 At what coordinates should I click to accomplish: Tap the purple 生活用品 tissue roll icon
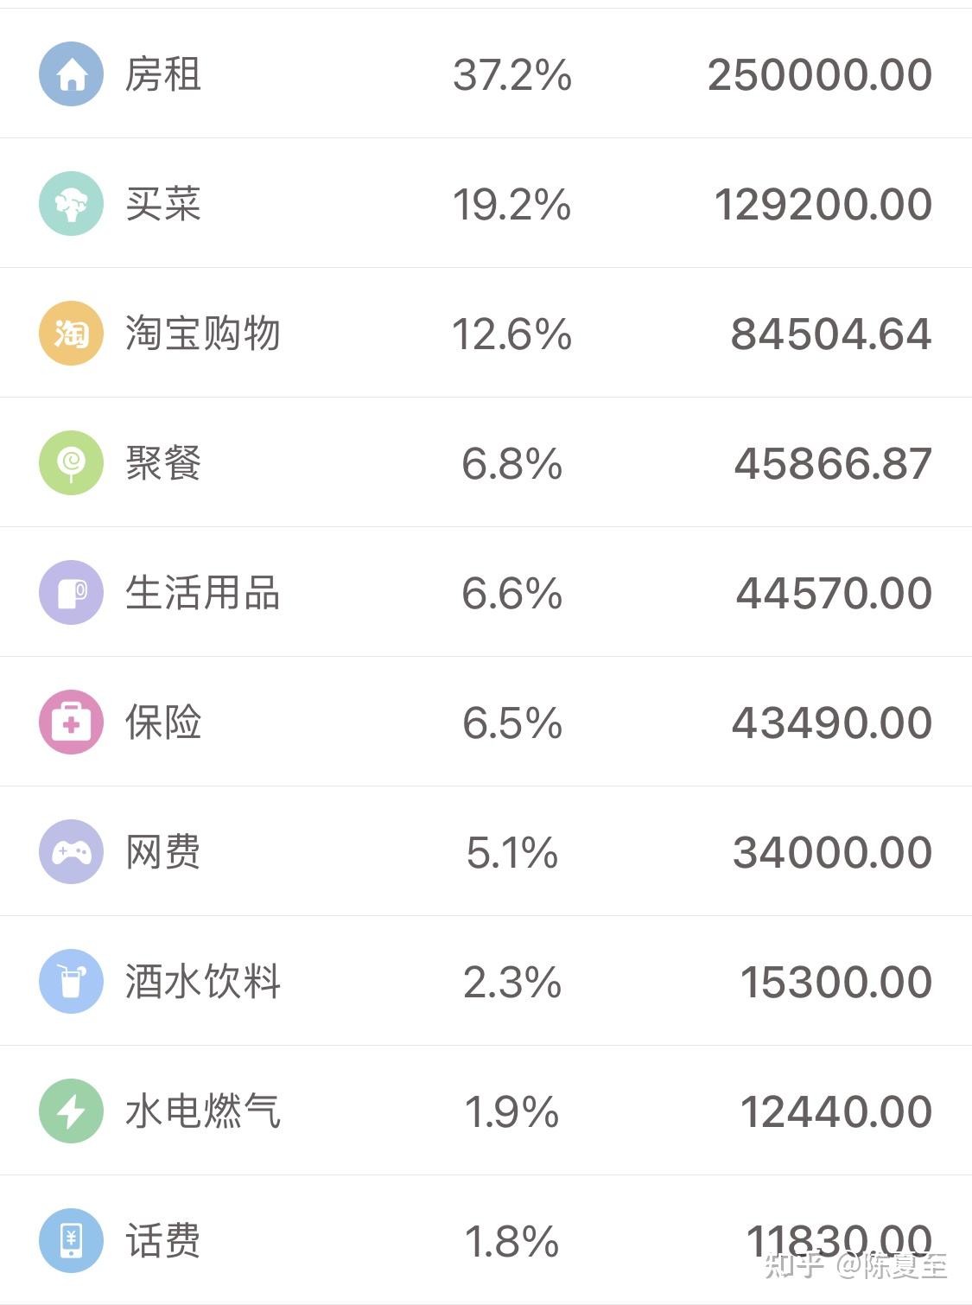tap(72, 593)
